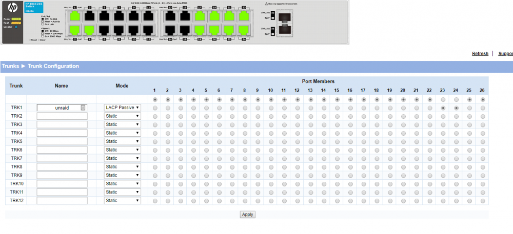Assign port 17 to TRK5

(x=364, y=142)
